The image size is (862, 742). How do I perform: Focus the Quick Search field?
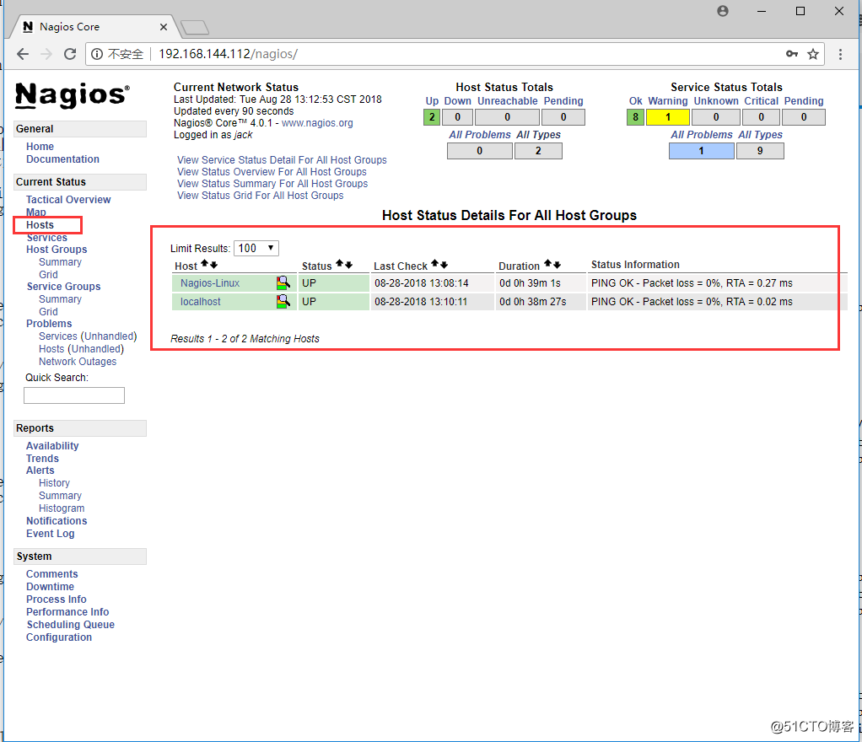coord(74,395)
